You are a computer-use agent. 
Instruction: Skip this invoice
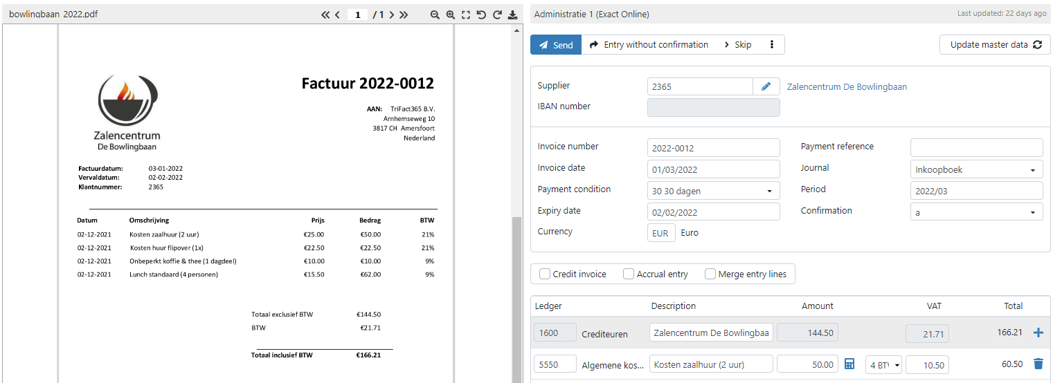738,44
